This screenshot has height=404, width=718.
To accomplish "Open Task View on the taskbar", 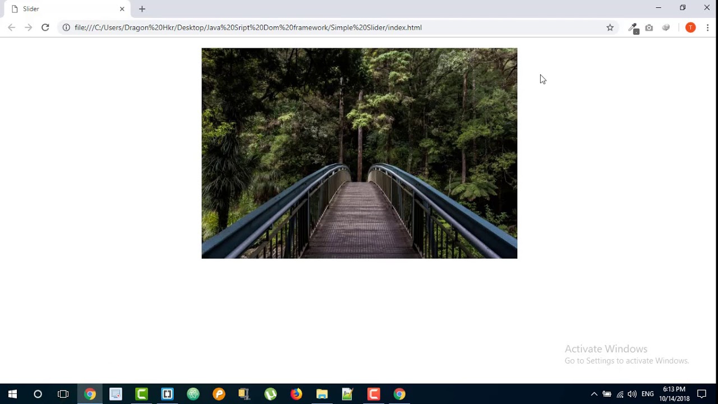I will 63,394.
